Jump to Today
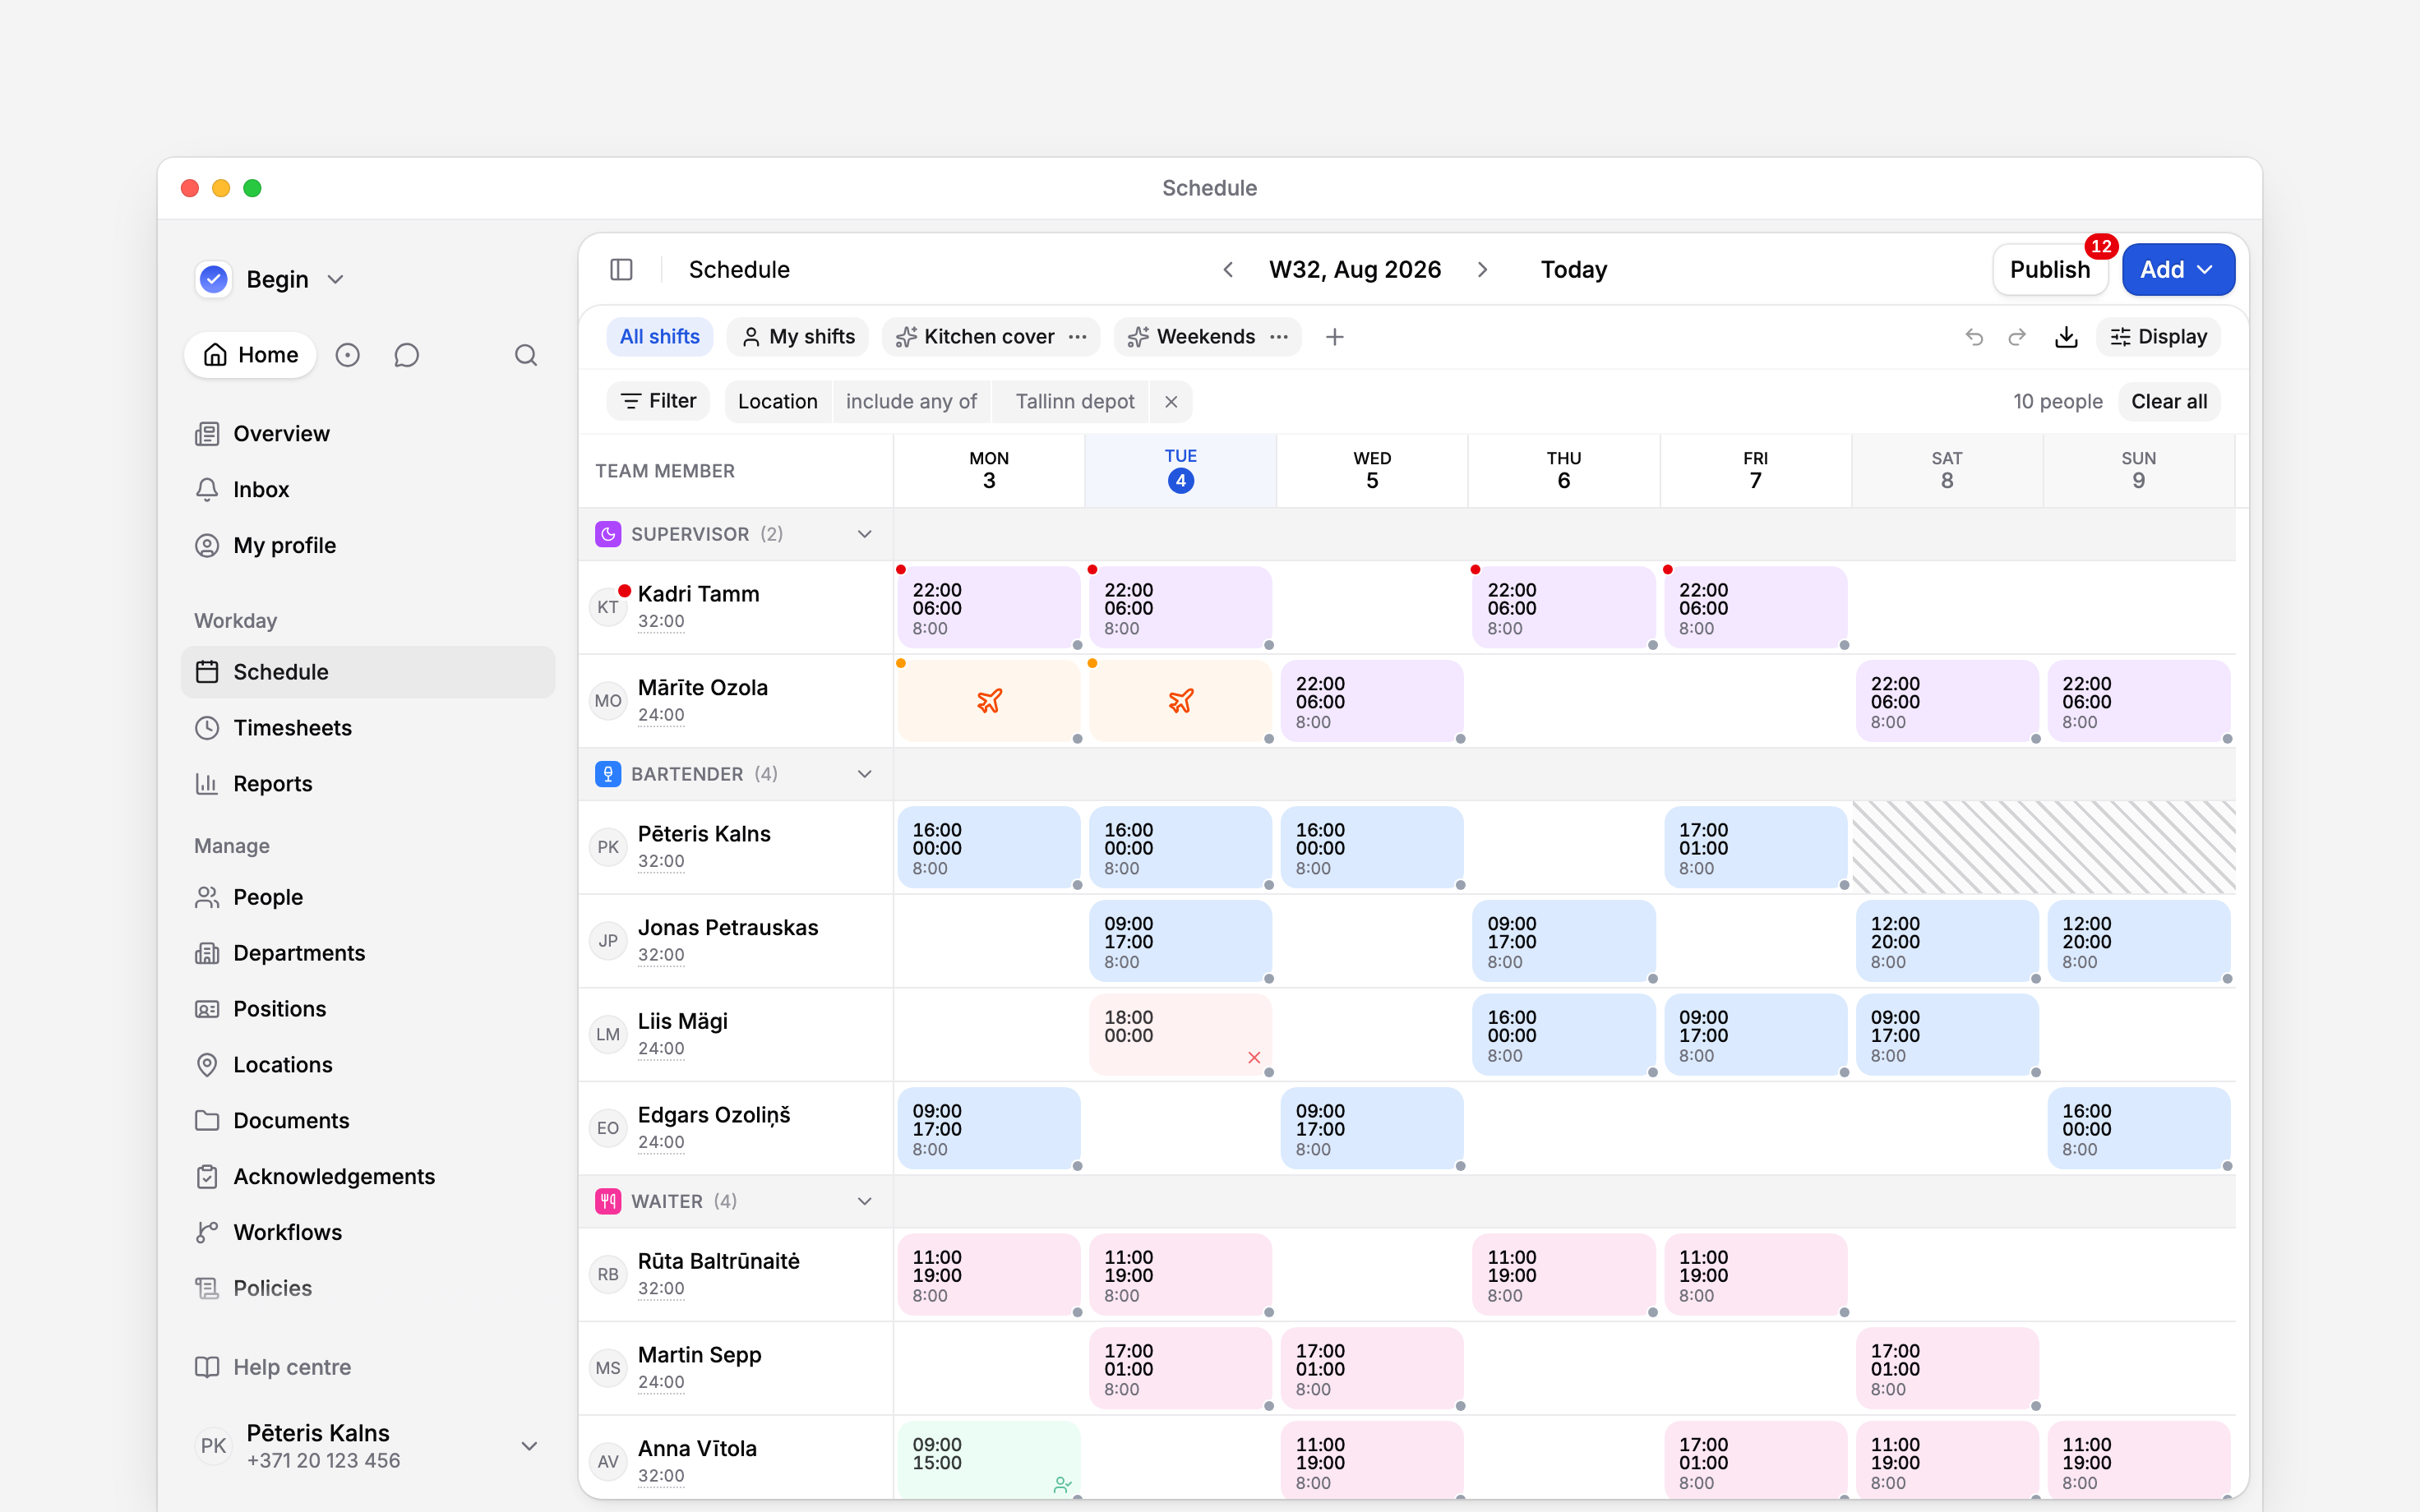 point(1574,270)
